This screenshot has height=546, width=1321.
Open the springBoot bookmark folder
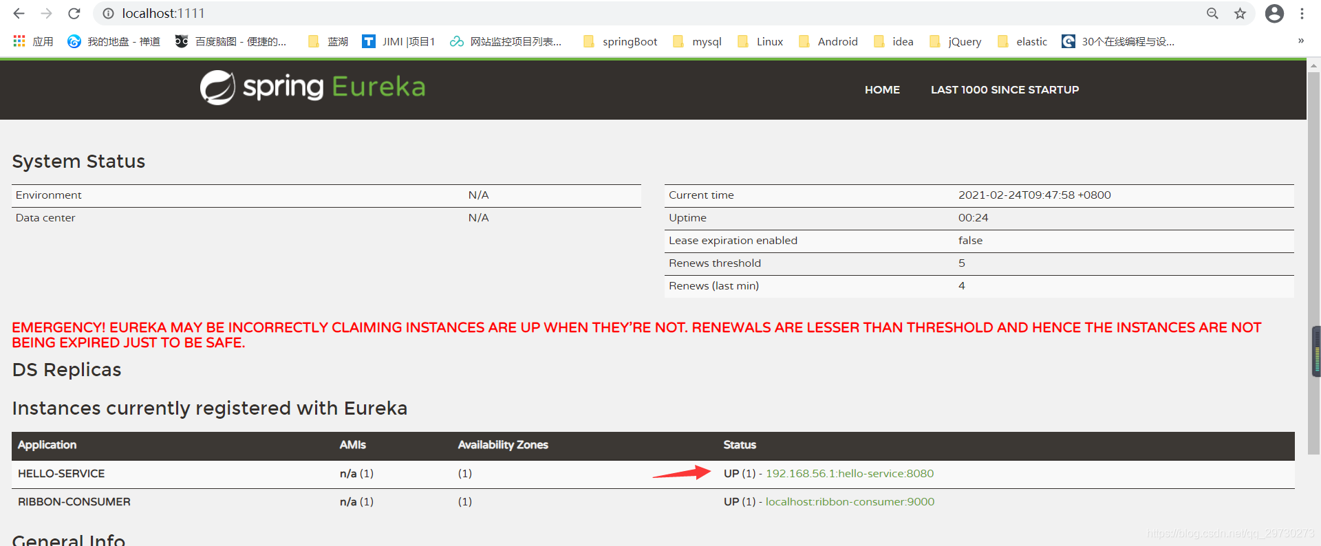click(x=620, y=41)
